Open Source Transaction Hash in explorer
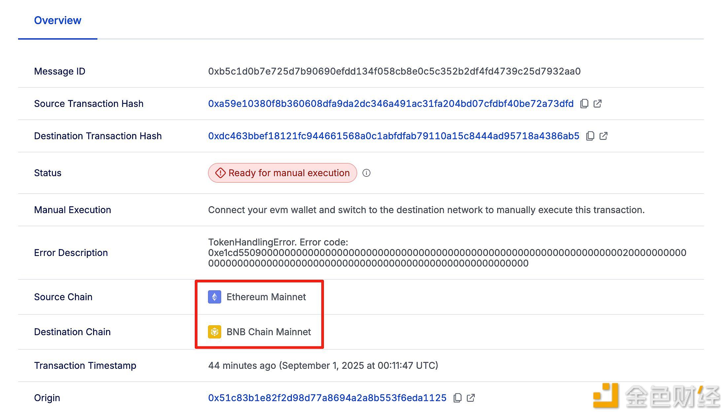This screenshot has height=413, width=725. pos(598,104)
